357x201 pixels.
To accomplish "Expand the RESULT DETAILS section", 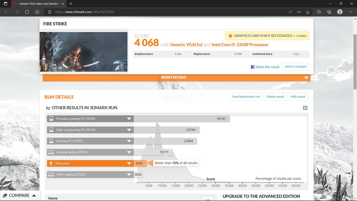I will click(306, 78).
